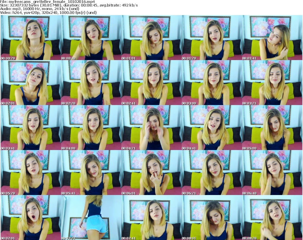Image resolution: width=303 pixels, height=240 pixels.
Task: Open the frame at 00:05:20
Action: click(x=30, y=173)
